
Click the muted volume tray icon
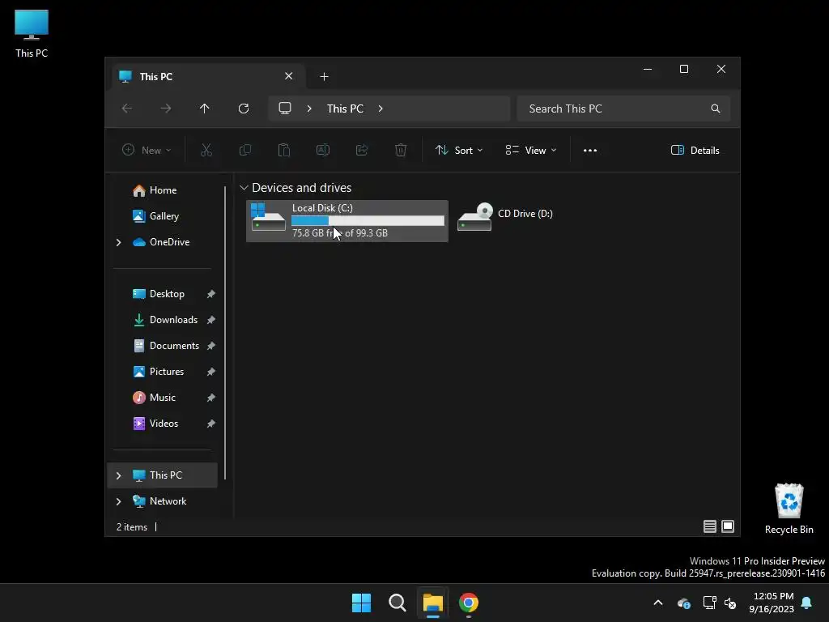click(x=731, y=603)
